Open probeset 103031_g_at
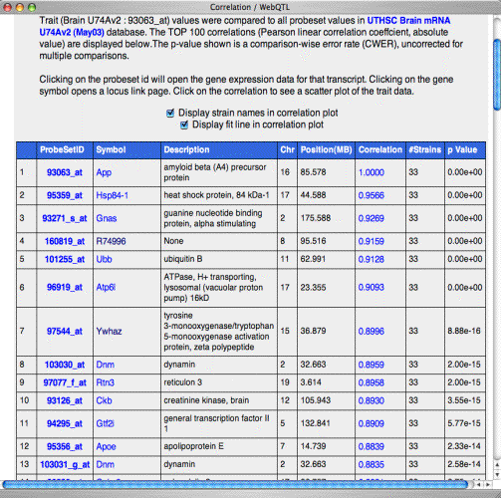This screenshot has height=498, width=501. [x=65, y=464]
